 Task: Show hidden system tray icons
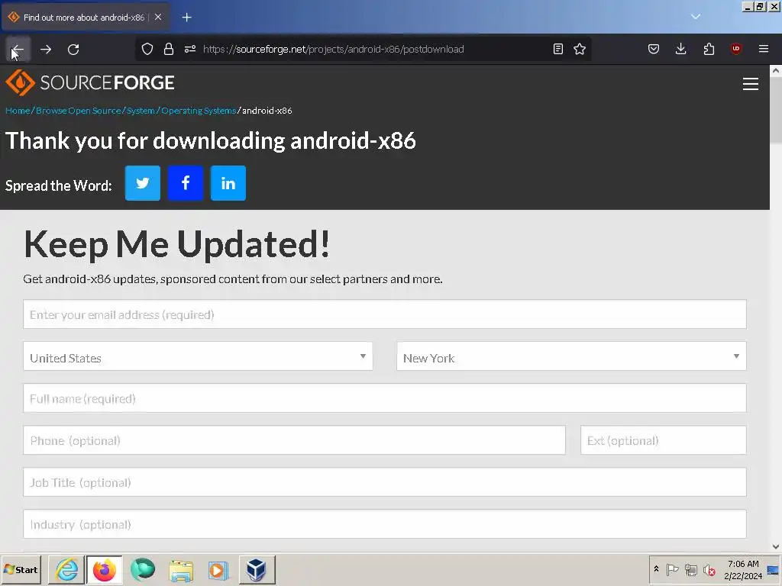click(656, 569)
